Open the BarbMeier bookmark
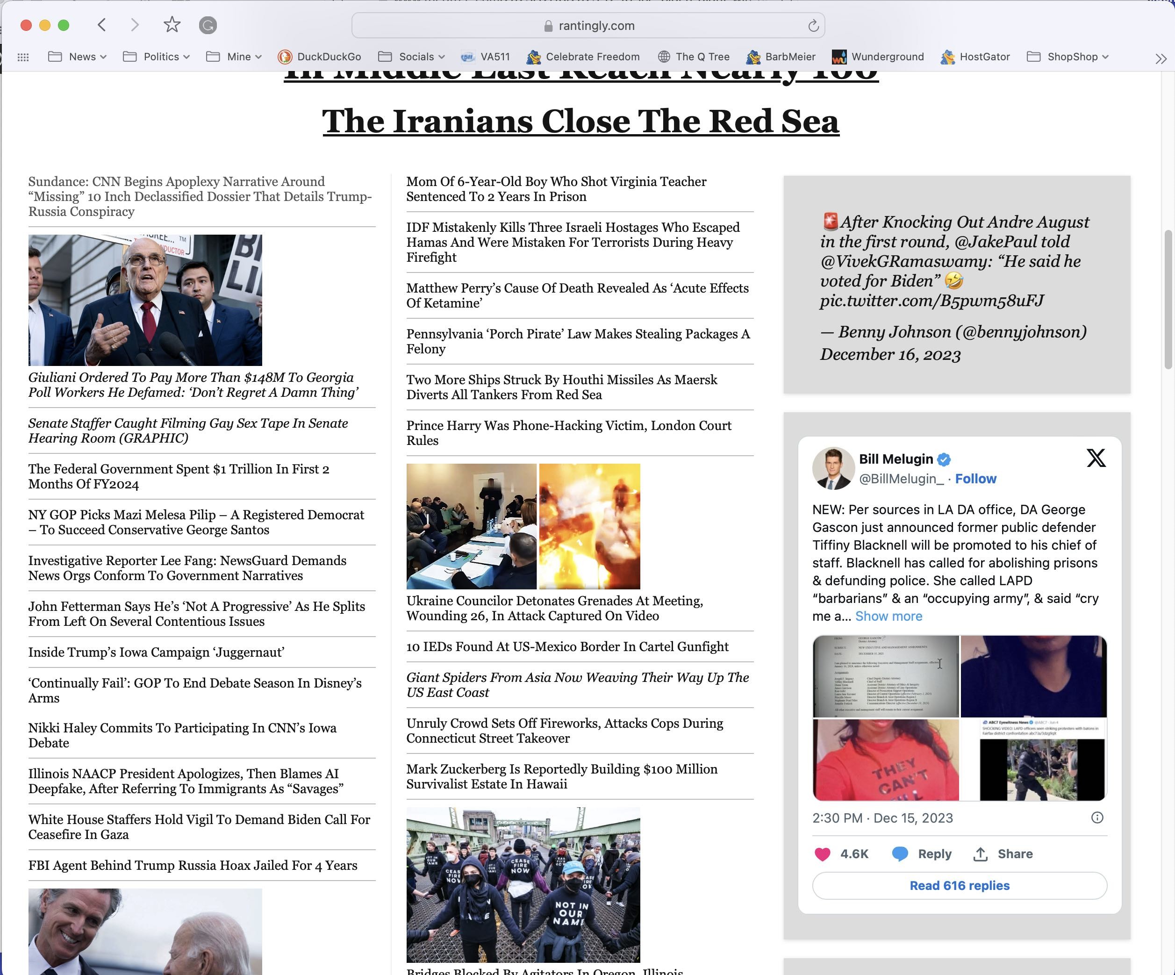This screenshot has width=1175, height=975. coord(781,57)
